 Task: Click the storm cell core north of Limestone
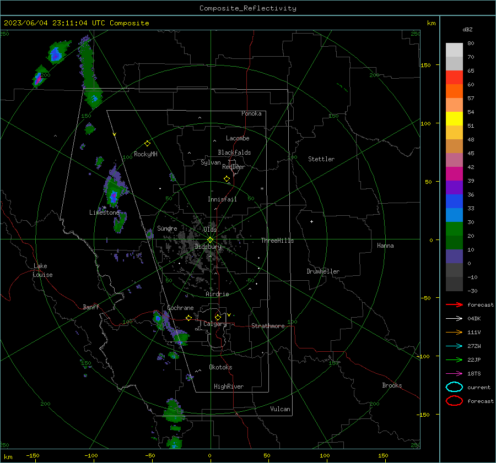pyautogui.click(x=114, y=196)
